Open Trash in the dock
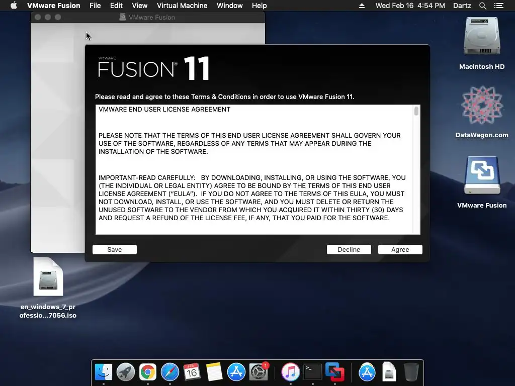Viewport: 515px width, 386px height. click(x=411, y=372)
